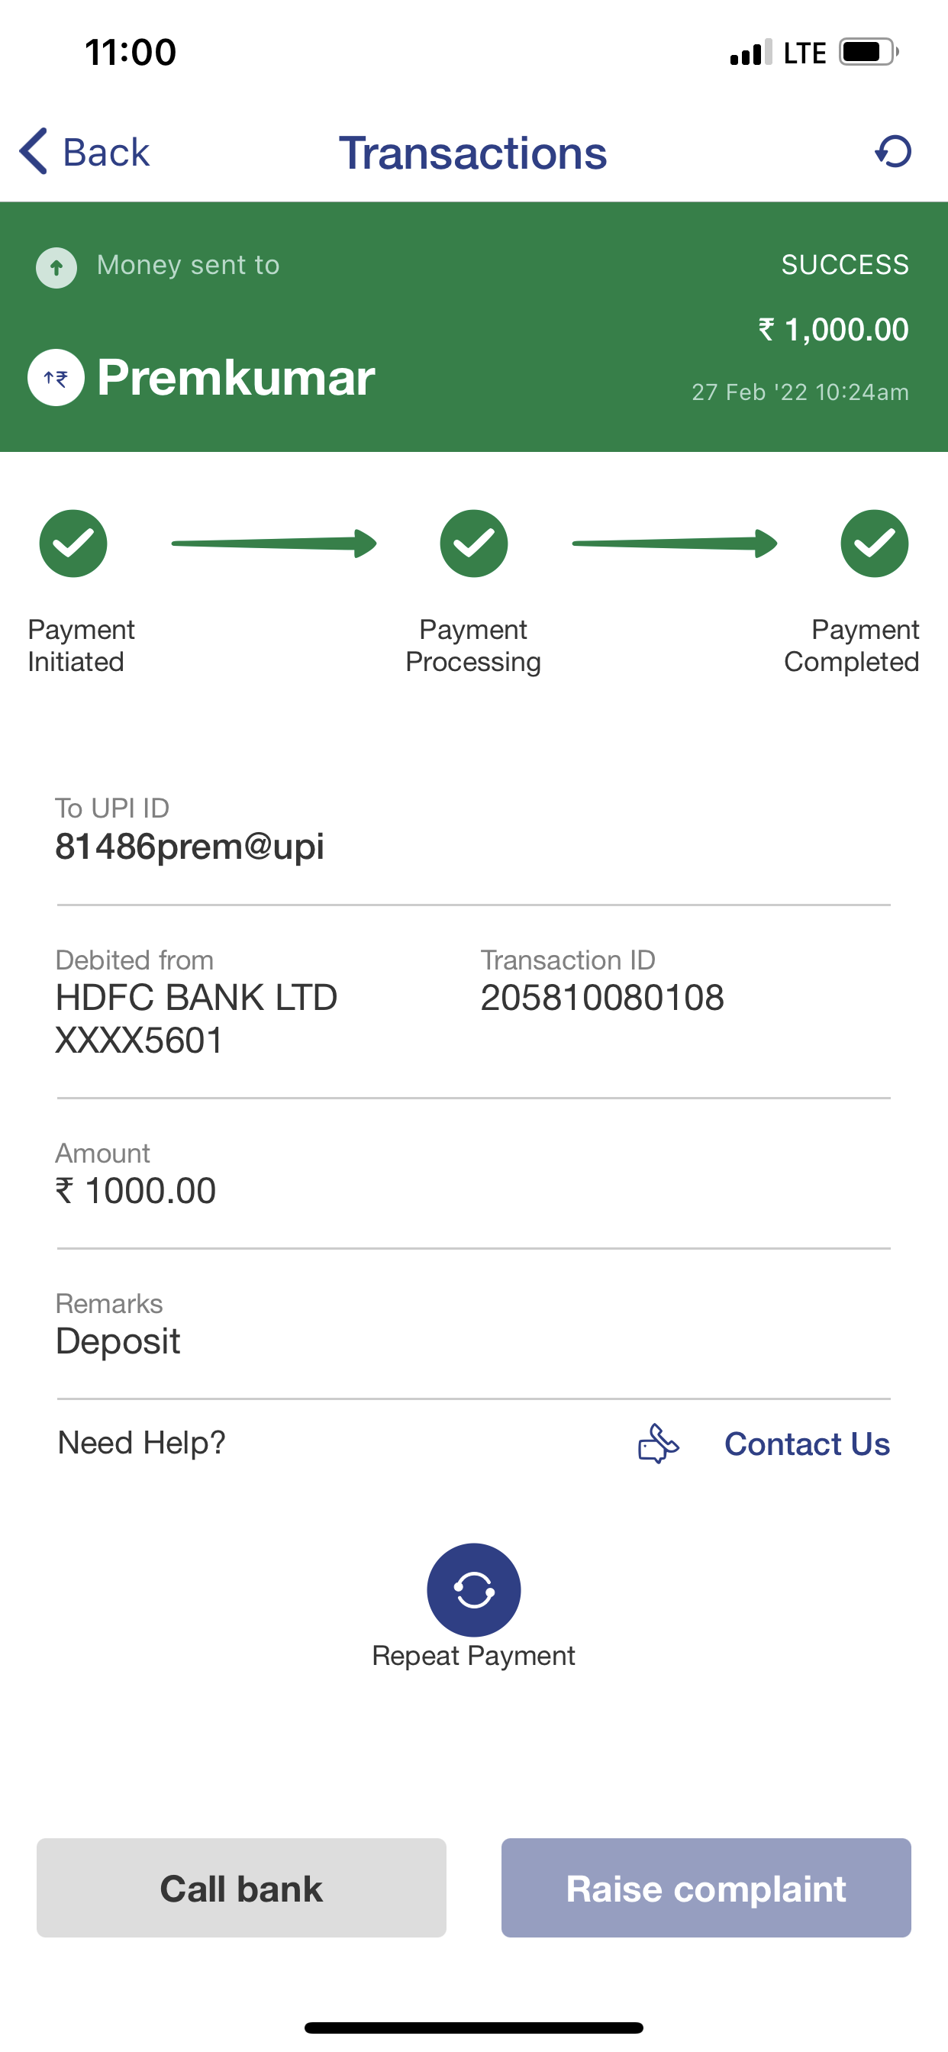Tap the refresh icon in header
Screen dimensions: 948x2052
click(893, 151)
